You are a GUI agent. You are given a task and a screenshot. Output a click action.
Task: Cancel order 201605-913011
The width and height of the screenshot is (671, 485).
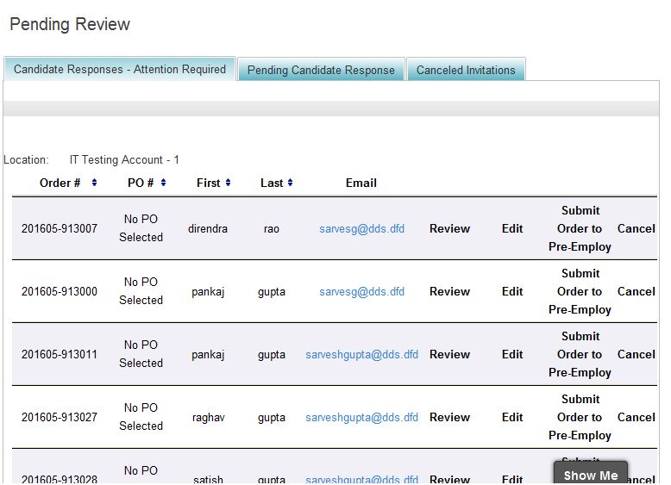(637, 354)
